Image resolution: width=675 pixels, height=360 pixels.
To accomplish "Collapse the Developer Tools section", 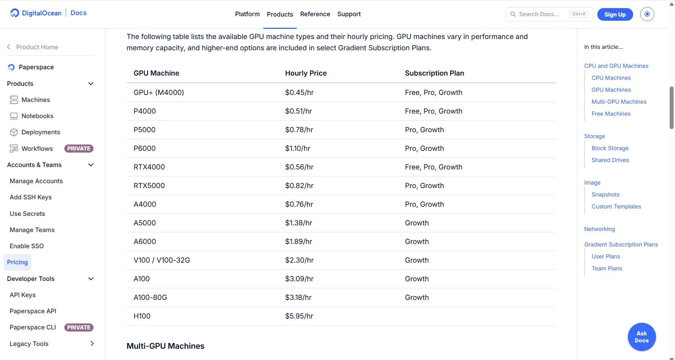I will [91, 279].
